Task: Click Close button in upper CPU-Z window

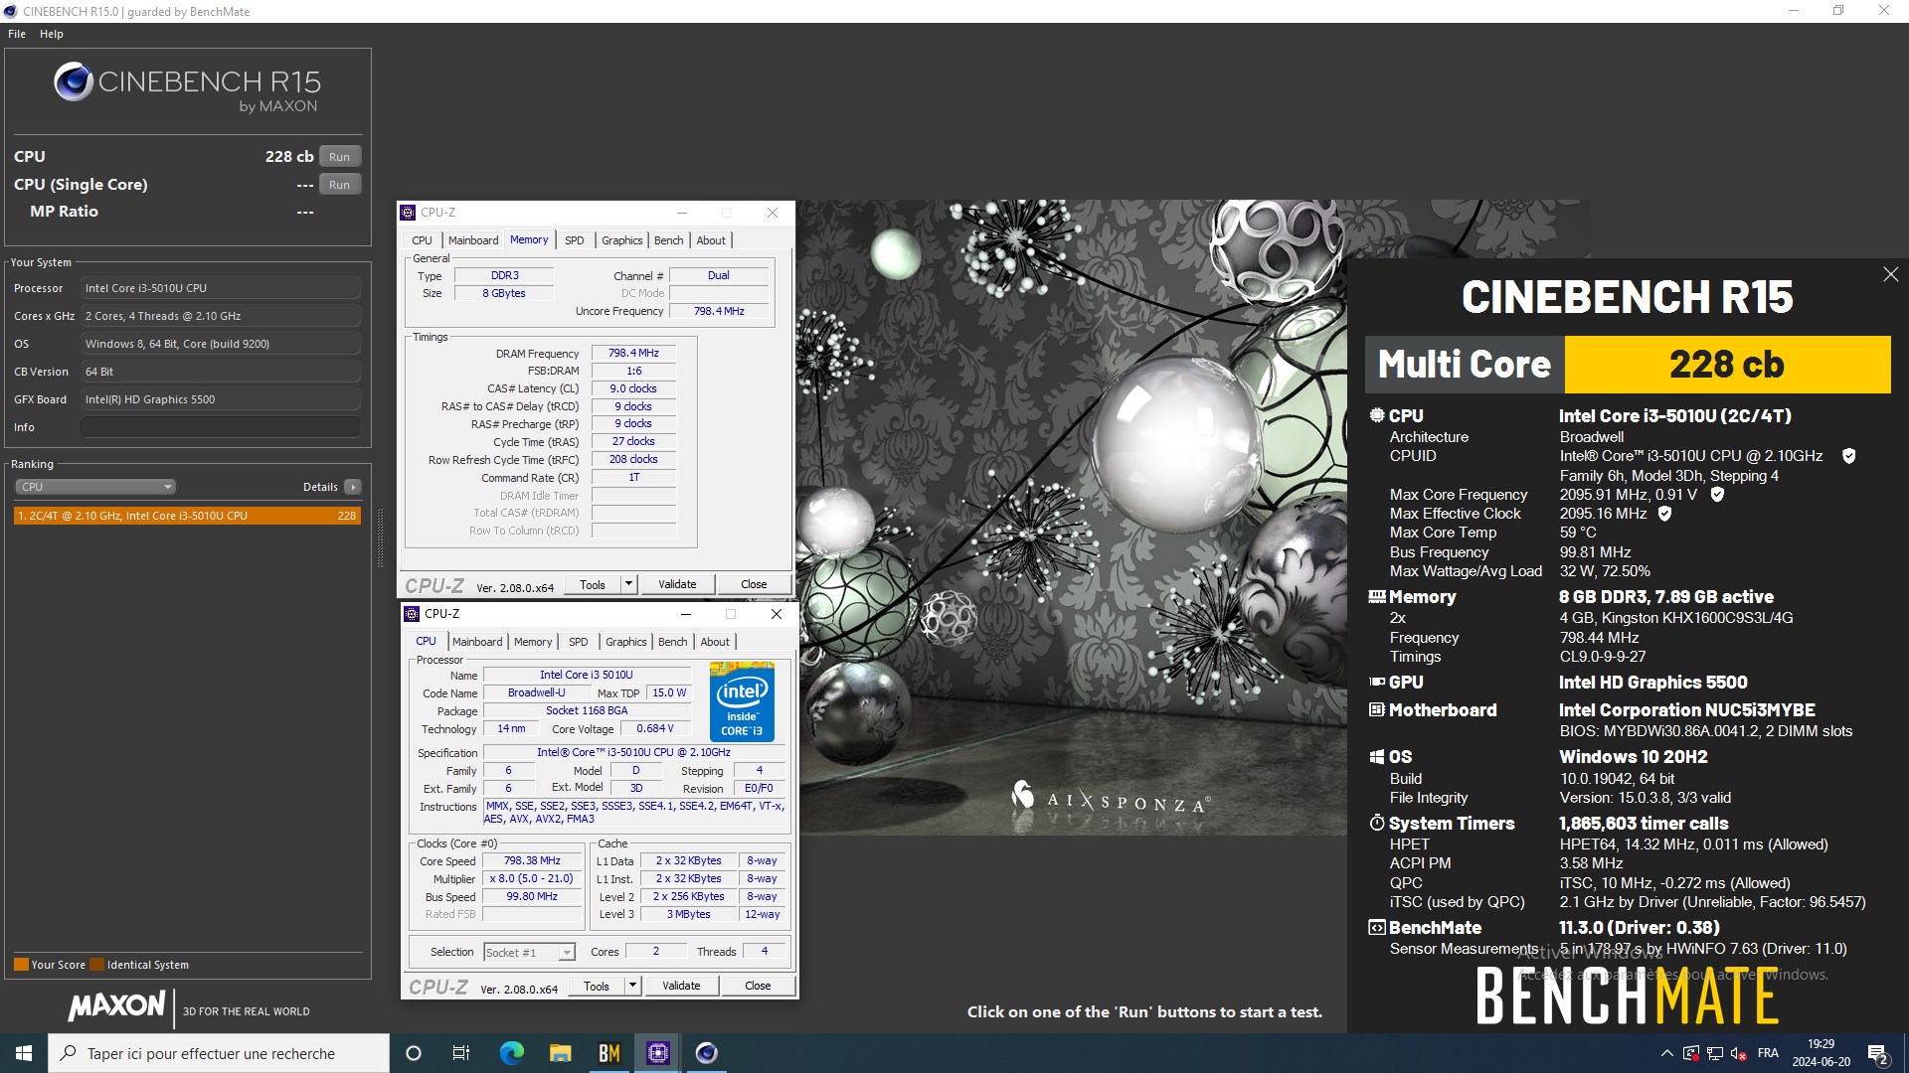Action: (x=754, y=584)
